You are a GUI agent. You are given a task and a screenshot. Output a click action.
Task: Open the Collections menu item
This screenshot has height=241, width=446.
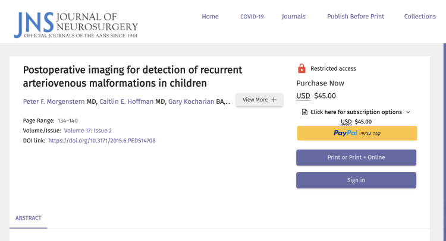[420, 17]
